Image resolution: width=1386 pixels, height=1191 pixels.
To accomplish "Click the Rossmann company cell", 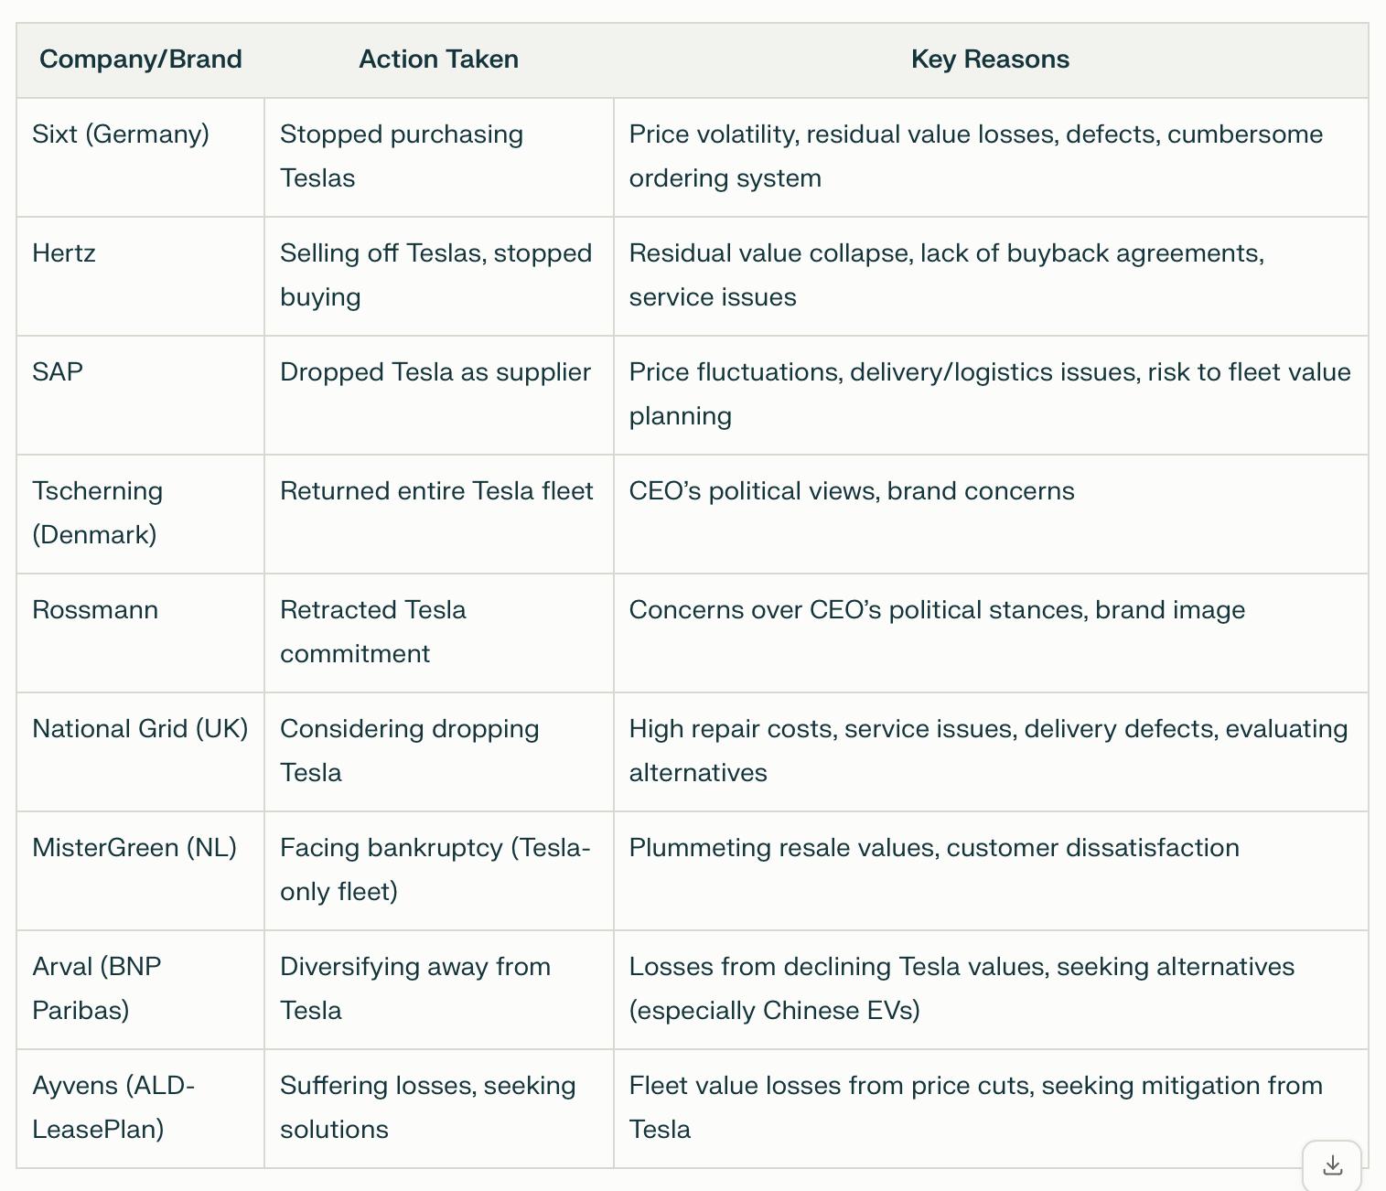I will pos(95,610).
